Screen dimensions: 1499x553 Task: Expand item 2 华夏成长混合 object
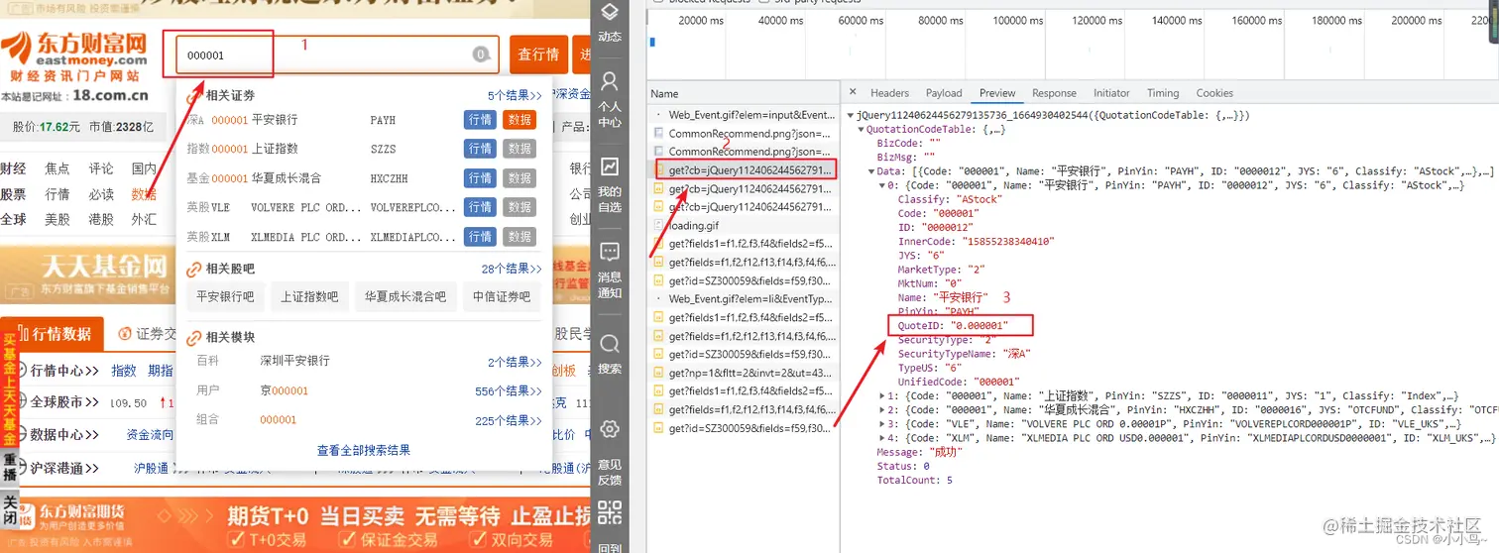(x=882, y=409)
